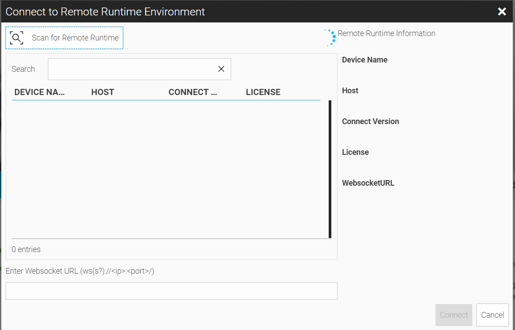The width and height of the screenshot is (515, 330).
Task: Click the 0 entries count text
Action: tap(26, 249)
